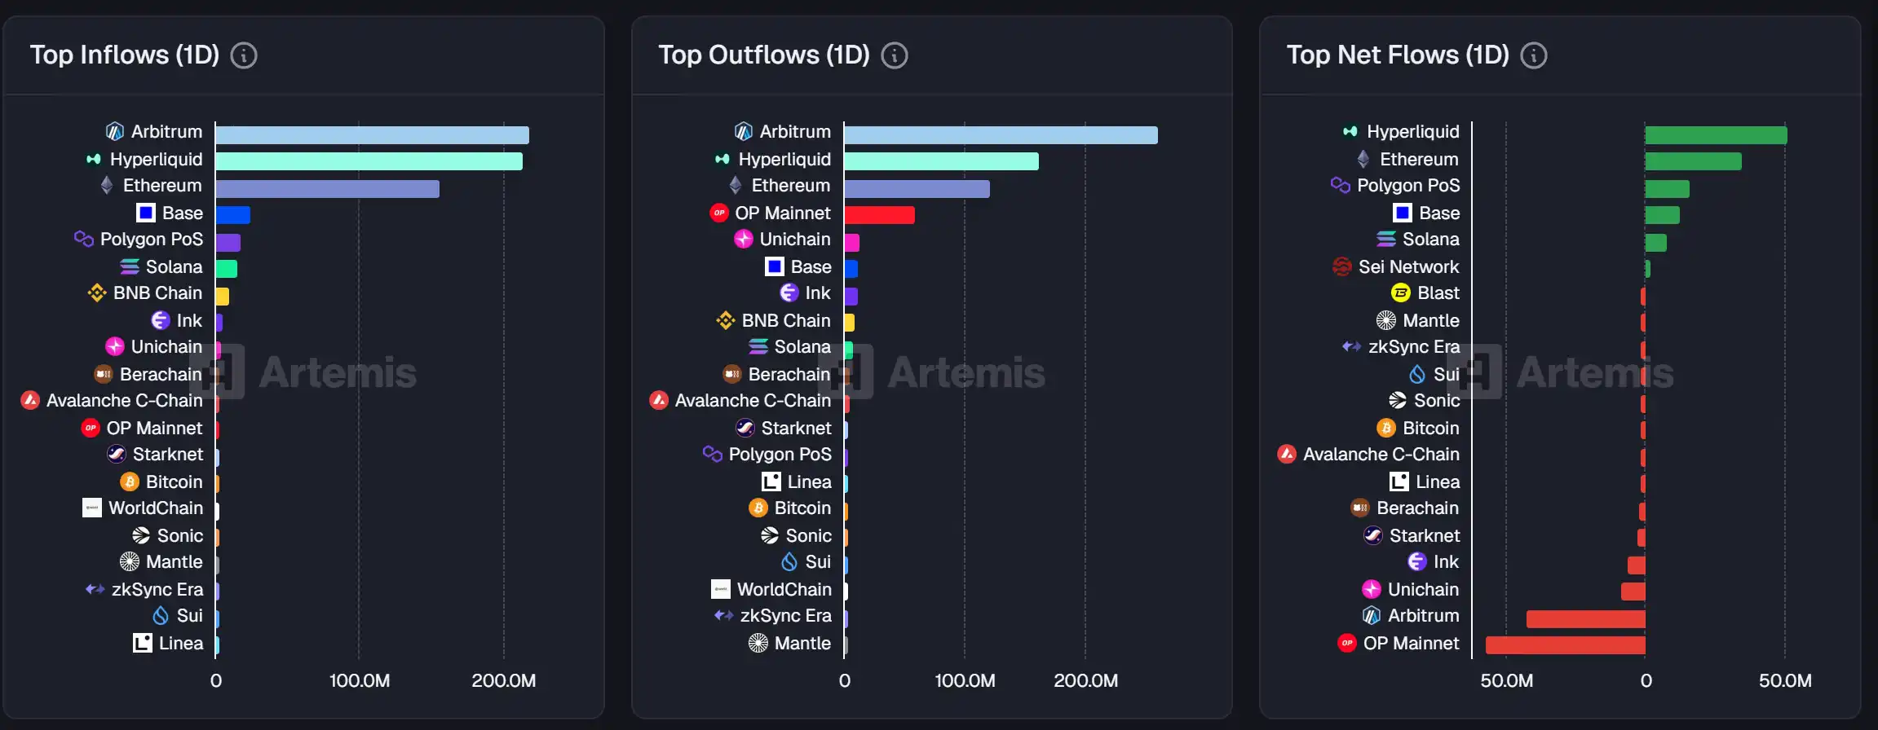Click Arbitrum logo in Top Inflows chart
Image resolution: width=1878 pixels, height=730 pixels.
[115, 131]
